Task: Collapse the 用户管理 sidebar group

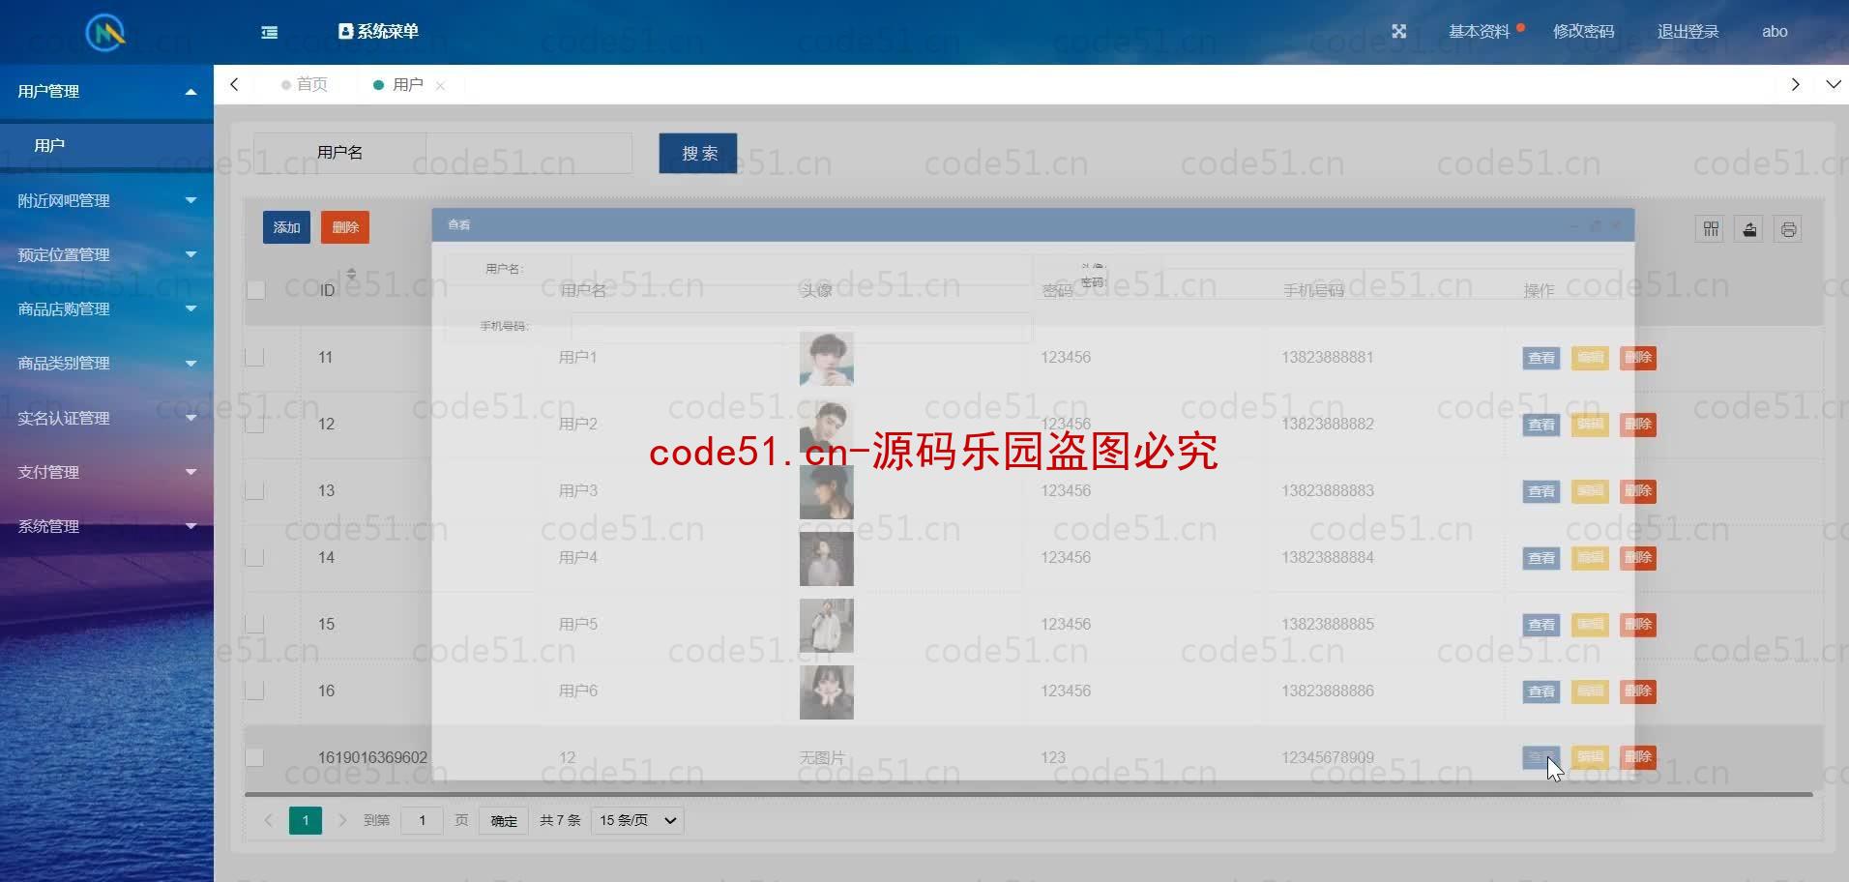Action: tap(106, 91)
